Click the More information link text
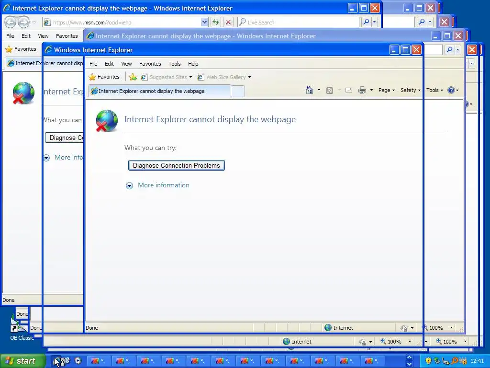490x368 pixels. click(164, 185)
